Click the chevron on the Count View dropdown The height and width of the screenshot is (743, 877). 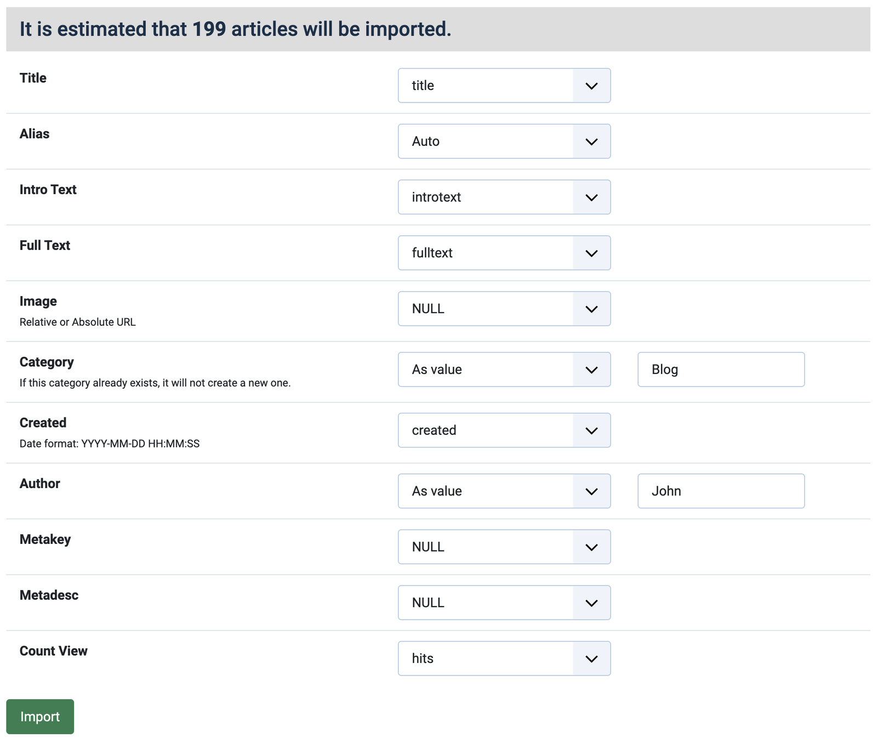pyautogui.click(x=591, y=658)
